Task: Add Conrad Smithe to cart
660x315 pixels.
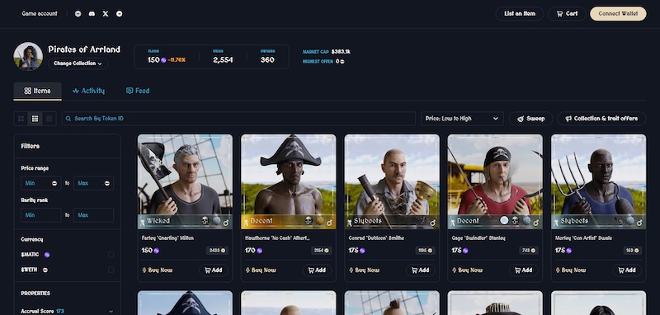Action: pyautogui.click(x=421, y=270)
